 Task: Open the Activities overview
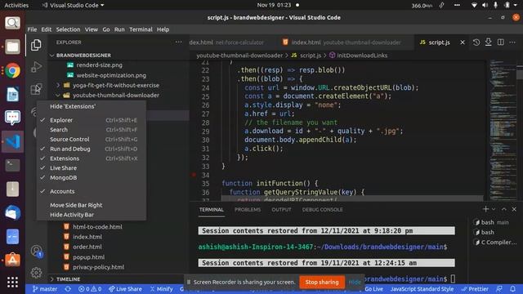16,5
